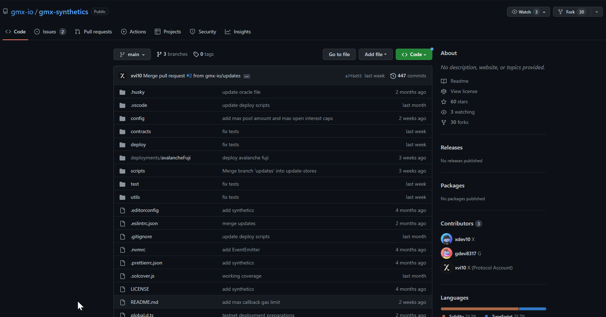Open the 'update oracle file' commit message
Image resolution: width=606 pixels, height=317 pixels.
pyautogui.click(x=241, y=92)
